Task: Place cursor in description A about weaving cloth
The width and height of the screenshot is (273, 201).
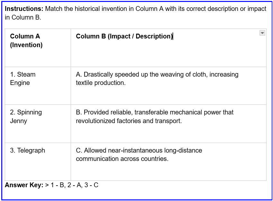Action: coord(157,79)
